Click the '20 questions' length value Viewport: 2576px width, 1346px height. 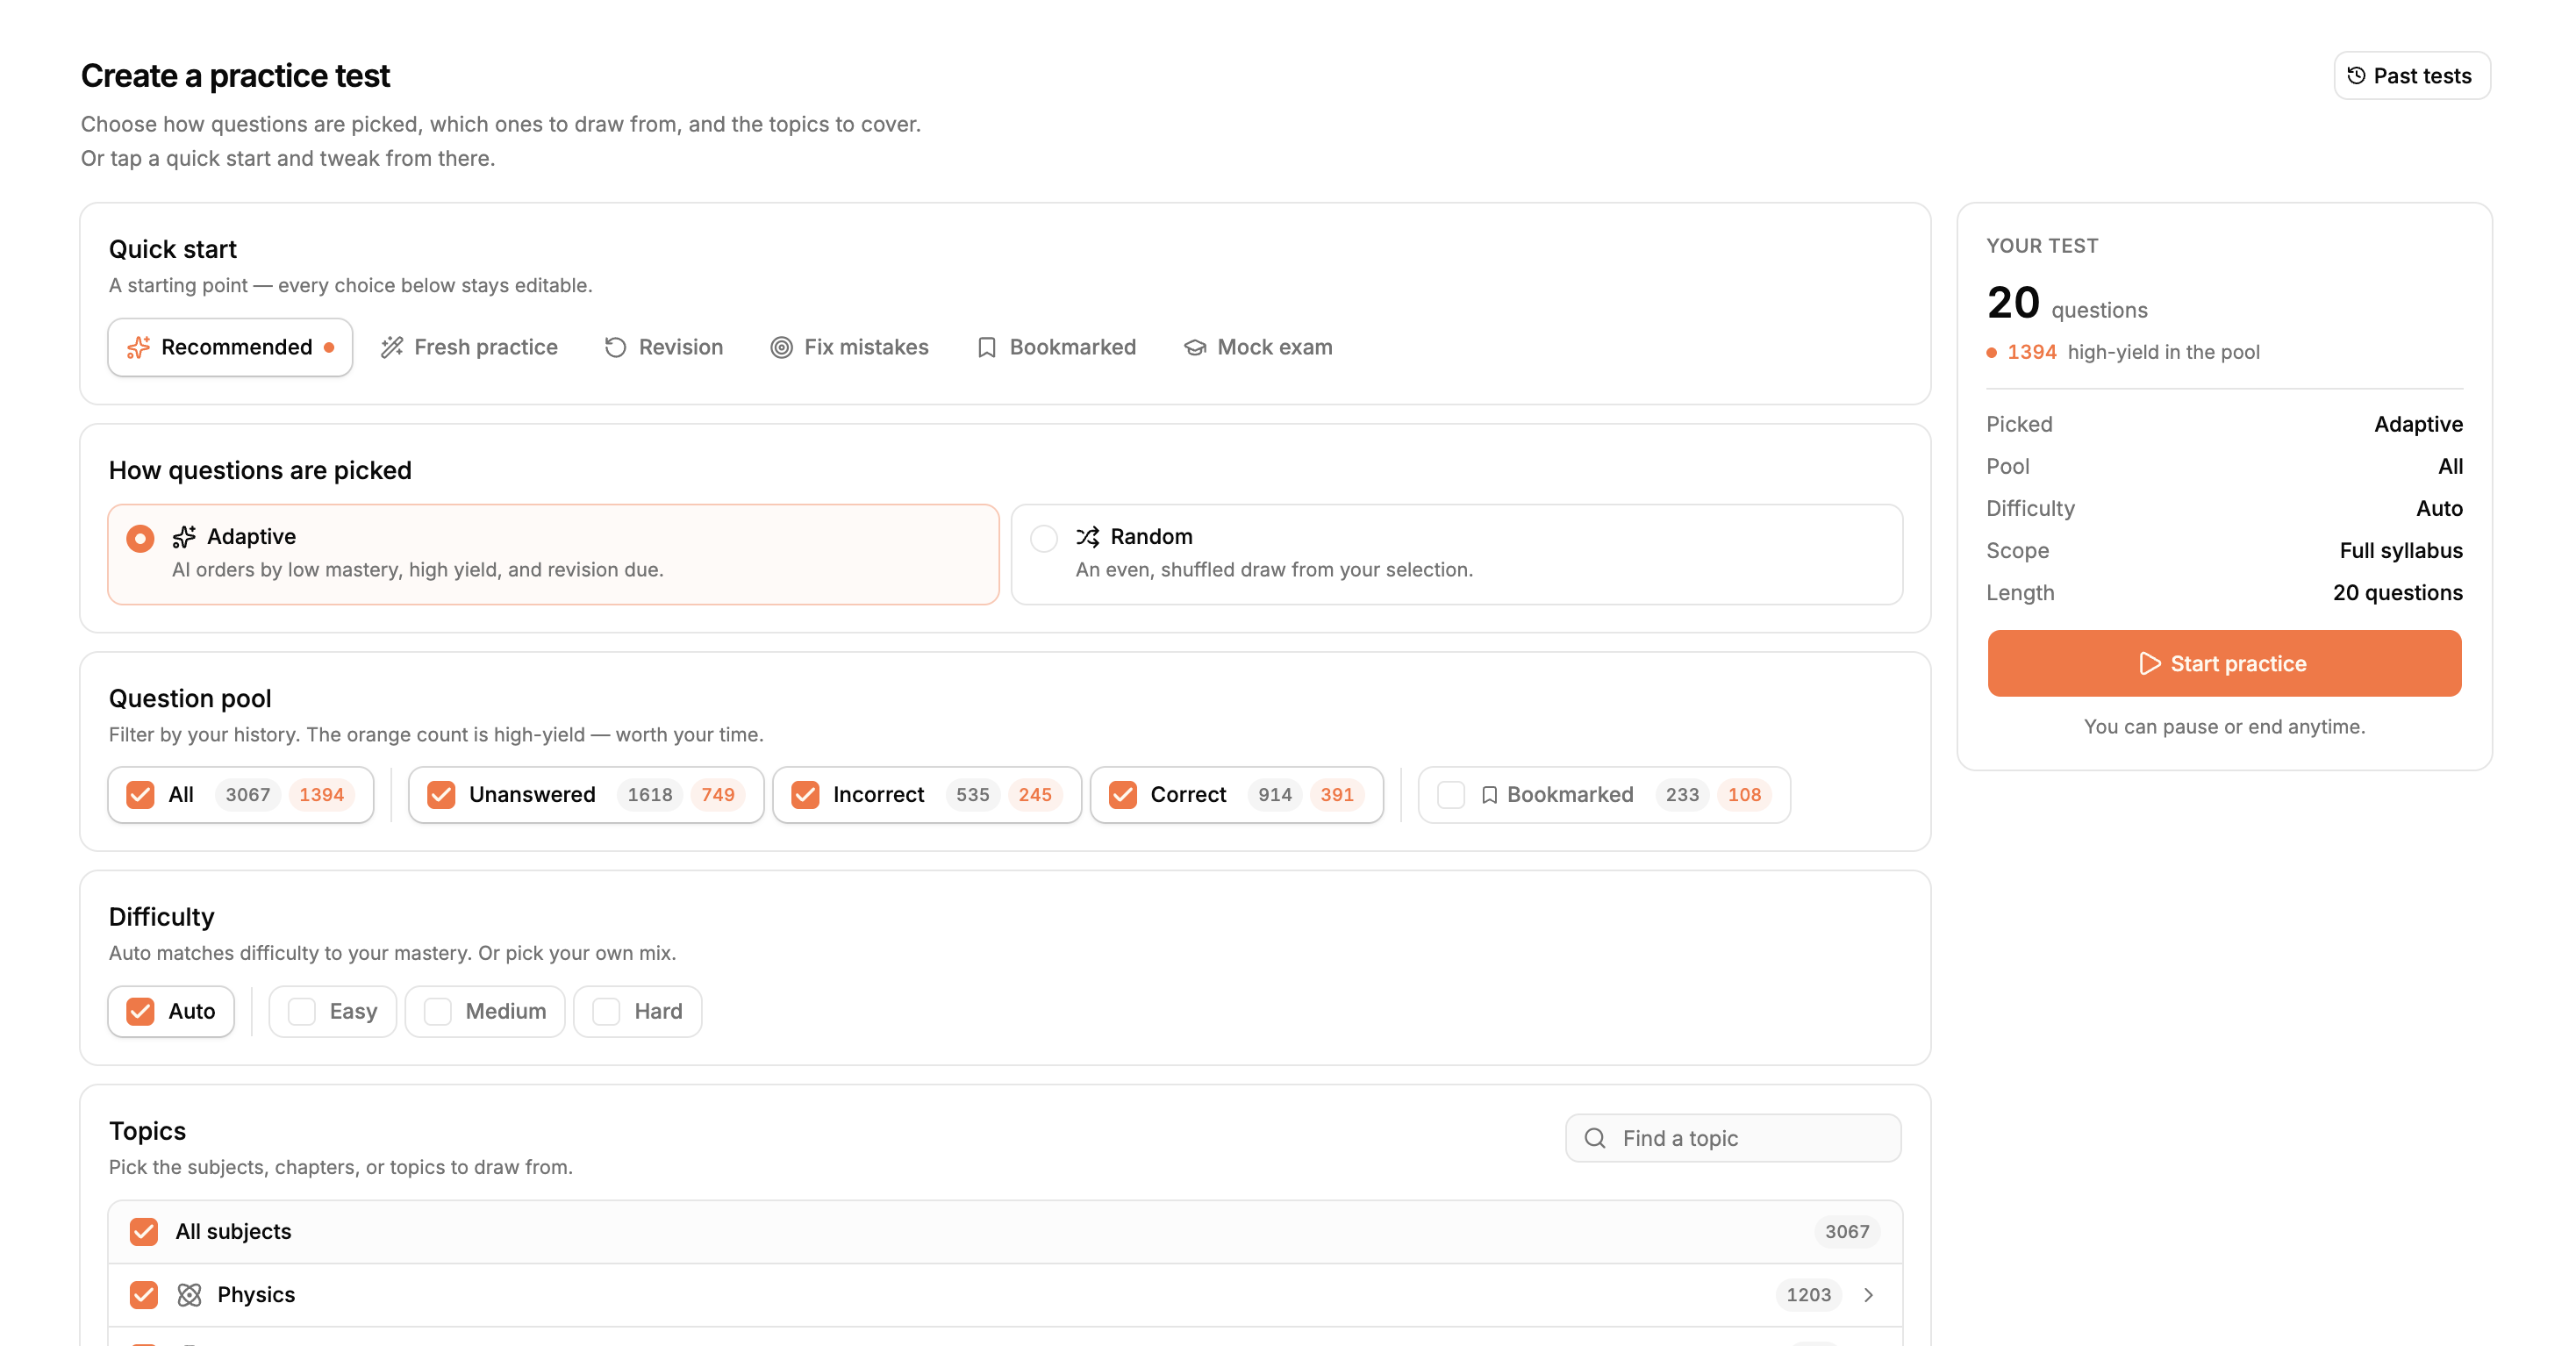tap(2397, 592)
